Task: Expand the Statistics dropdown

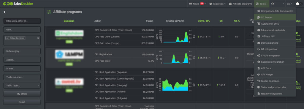Action: click(218, 4)
